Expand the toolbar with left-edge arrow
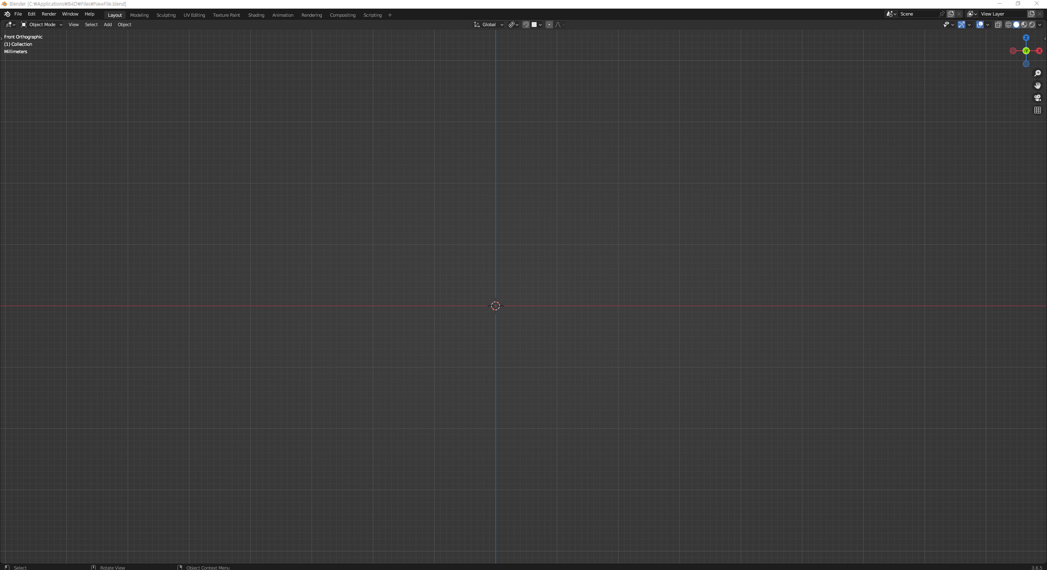Image resolution: width=1047 pixels, height=570 pixels. click(x=2, y=38)
